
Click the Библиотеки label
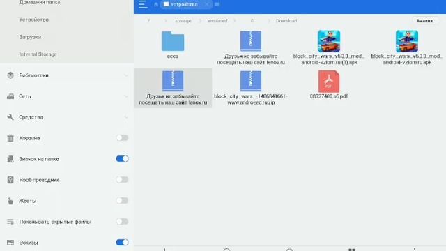click(x=34, y=75)
